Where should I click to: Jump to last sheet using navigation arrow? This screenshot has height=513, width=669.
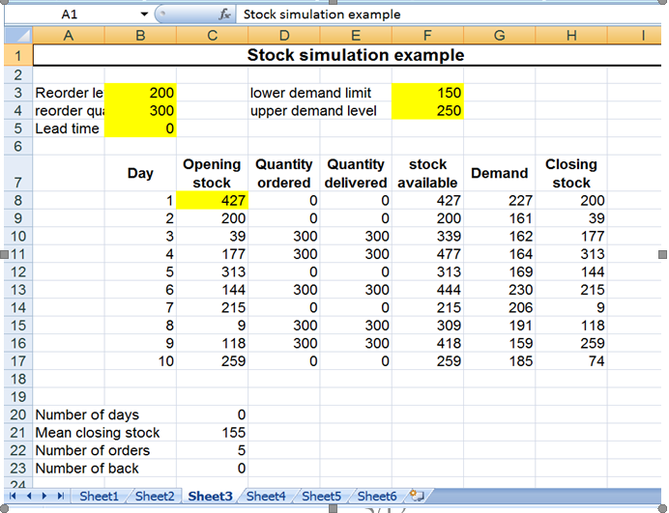click(x=61, y=496)
